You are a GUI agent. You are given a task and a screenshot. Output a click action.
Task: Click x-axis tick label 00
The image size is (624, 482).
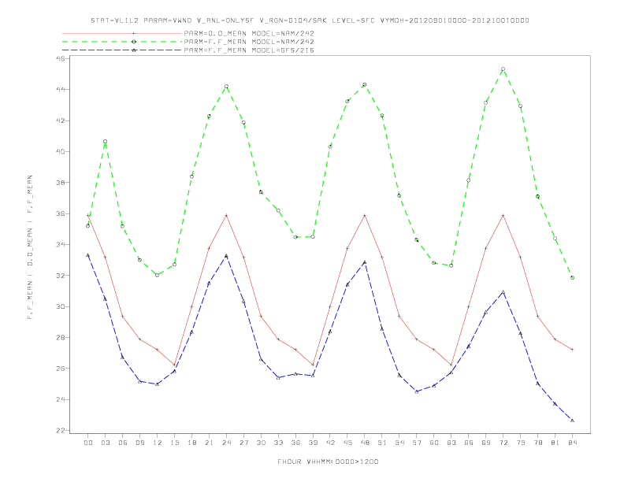(88, 443)
